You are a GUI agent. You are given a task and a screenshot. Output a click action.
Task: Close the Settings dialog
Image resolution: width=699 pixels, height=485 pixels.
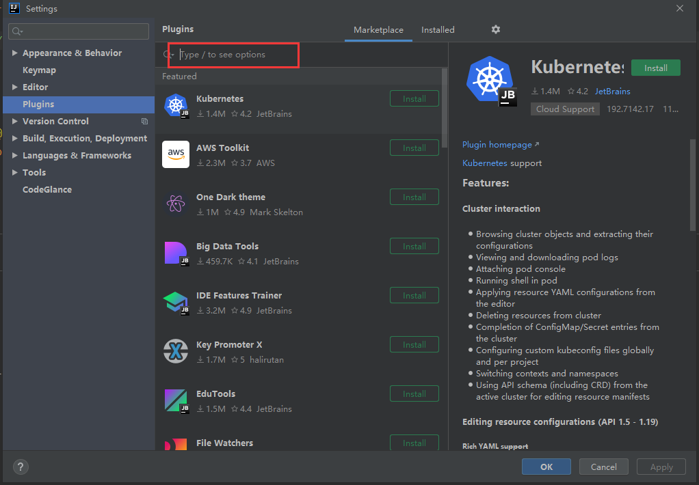tap(679, 8)
